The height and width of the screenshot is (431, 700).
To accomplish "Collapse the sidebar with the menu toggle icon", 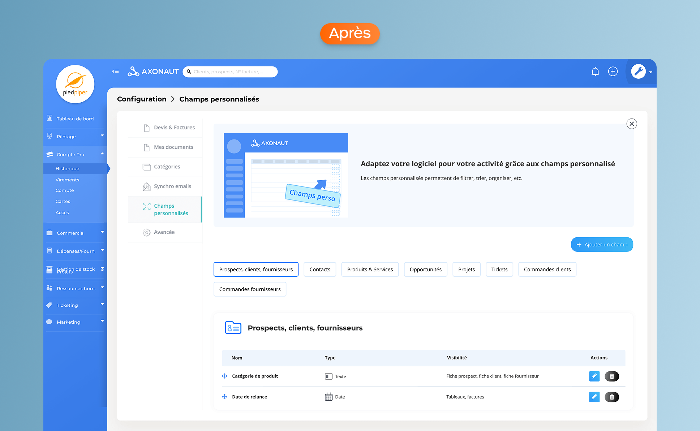I will (x=115, y=72).
